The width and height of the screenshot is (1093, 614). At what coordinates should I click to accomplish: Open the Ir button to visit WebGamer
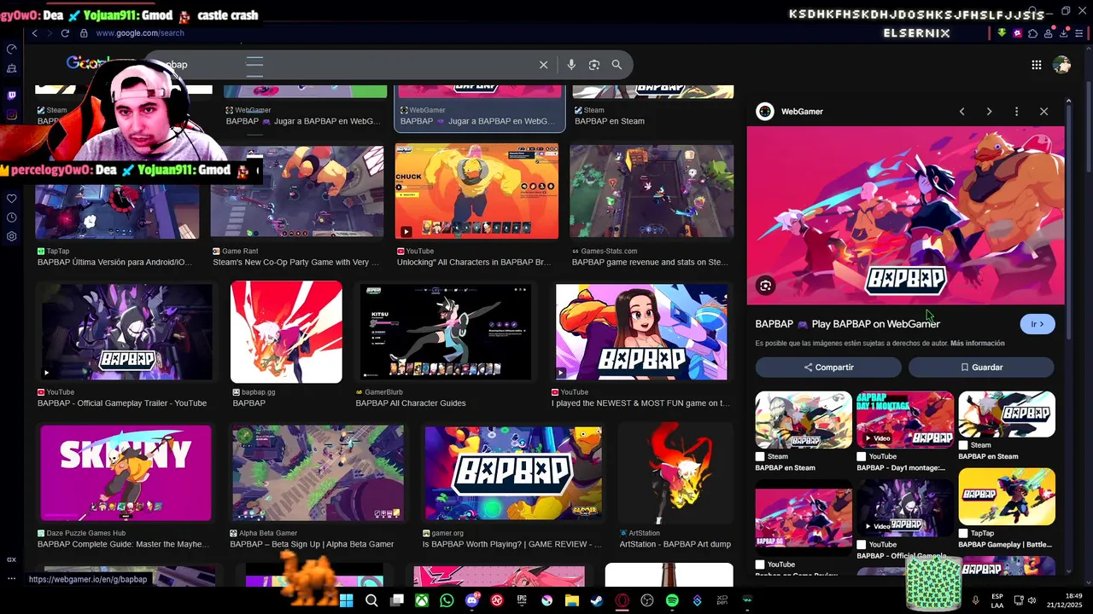[x=1037, y=324]
